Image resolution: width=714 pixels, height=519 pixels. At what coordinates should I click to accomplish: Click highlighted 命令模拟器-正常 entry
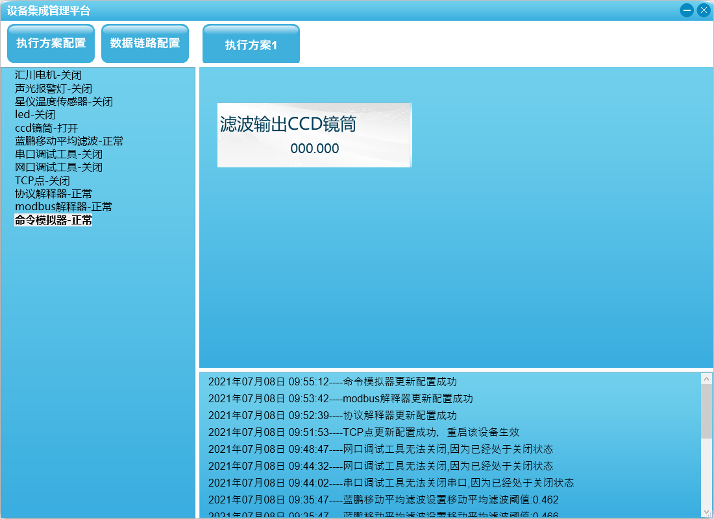point(53,221)
